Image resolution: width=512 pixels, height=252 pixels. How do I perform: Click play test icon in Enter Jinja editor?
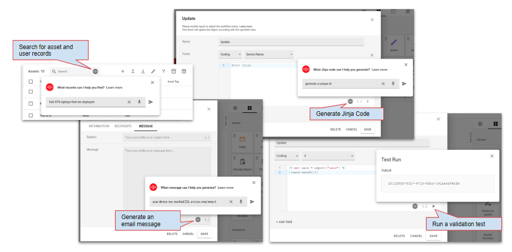pos(368,101)
